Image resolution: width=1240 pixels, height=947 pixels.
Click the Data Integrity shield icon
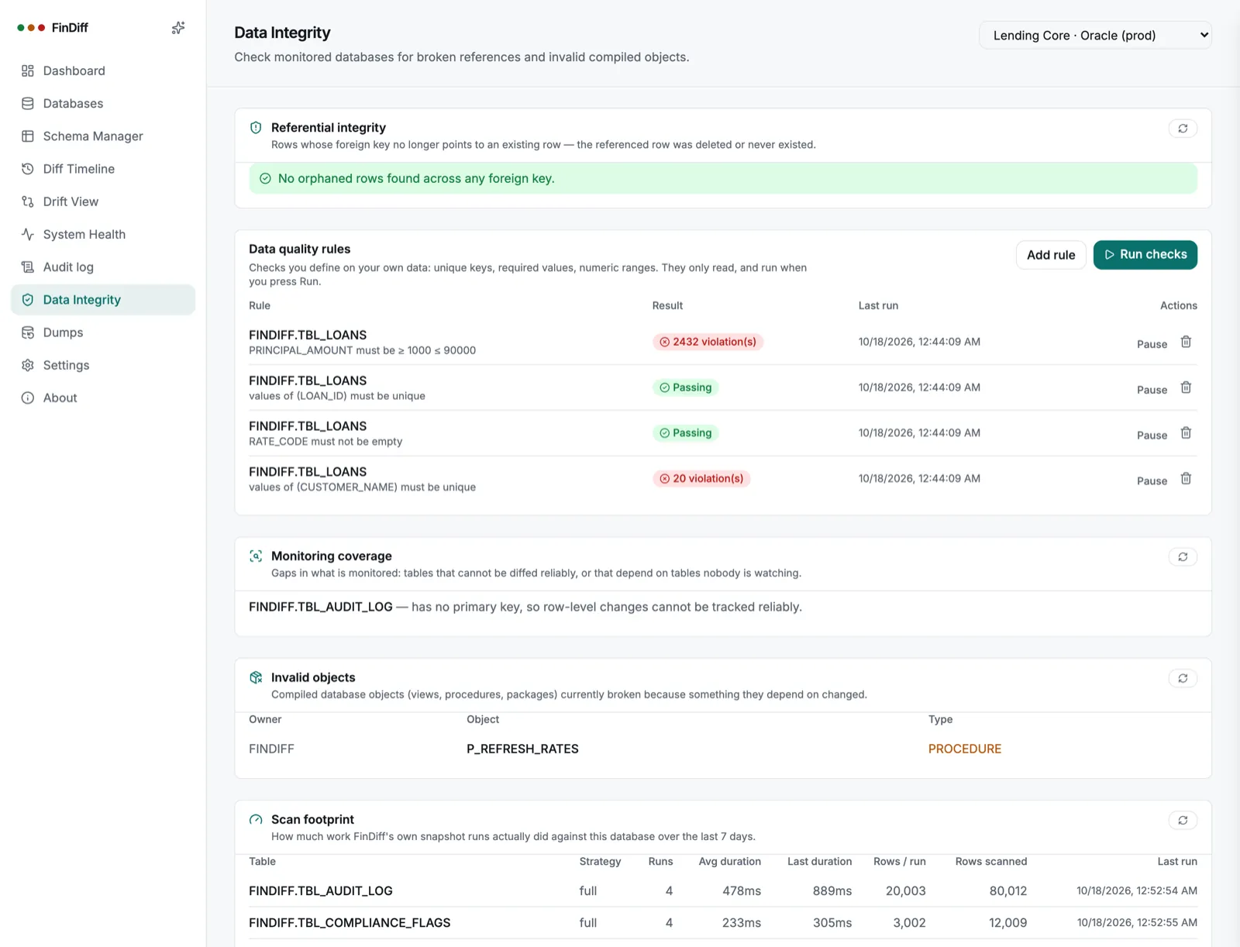(28, 300)
